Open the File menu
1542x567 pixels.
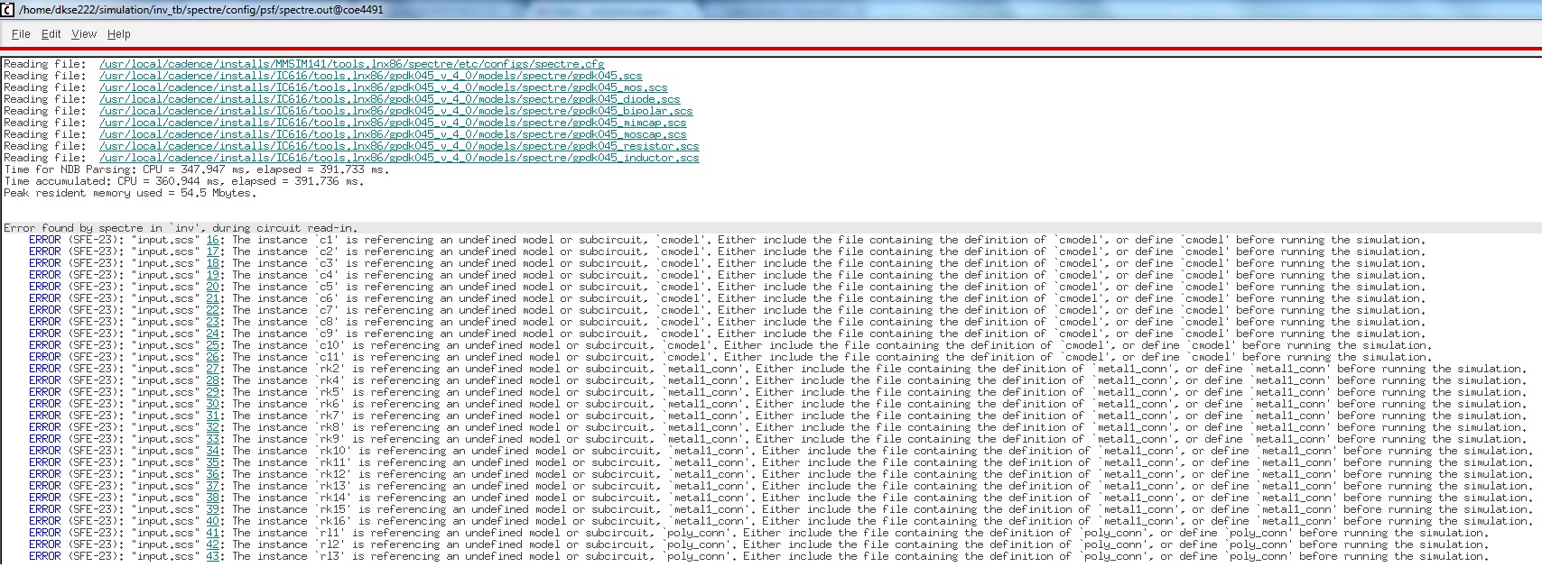click(21, 33)
